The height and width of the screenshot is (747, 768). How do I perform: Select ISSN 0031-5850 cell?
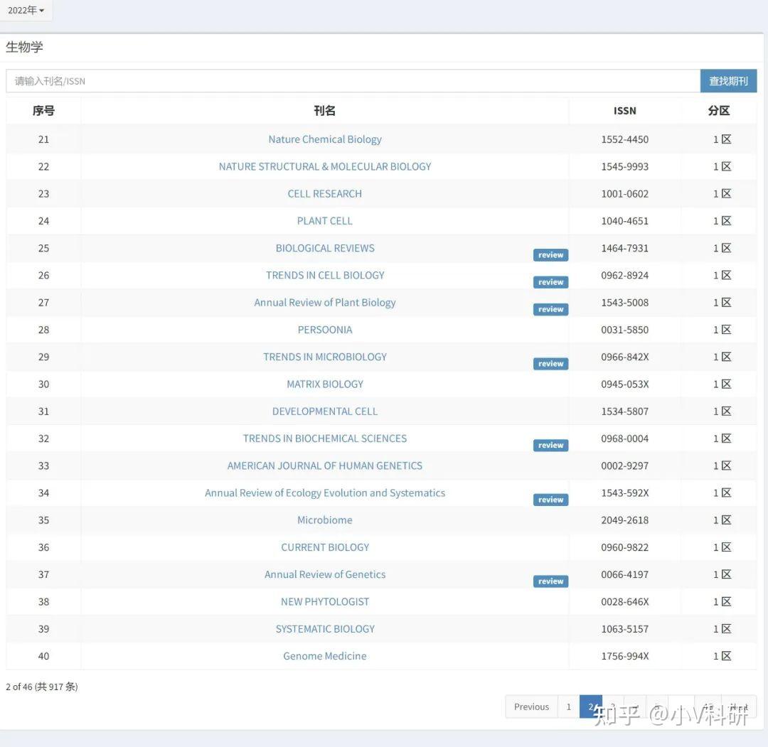(625, 330)
